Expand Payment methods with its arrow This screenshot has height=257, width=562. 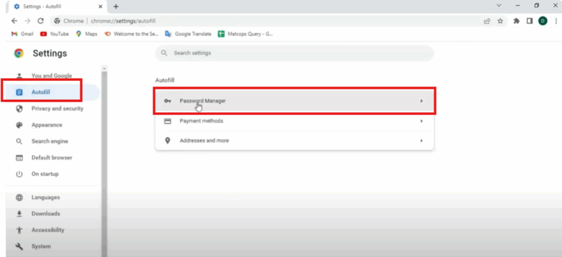pyautogui.click(x=421, y=121)
